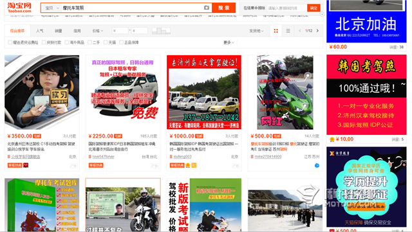Image resolution: width=412 pixels, height=232 pixels.
Task: Open seller link xiufeng003
Action: (182, 157)
